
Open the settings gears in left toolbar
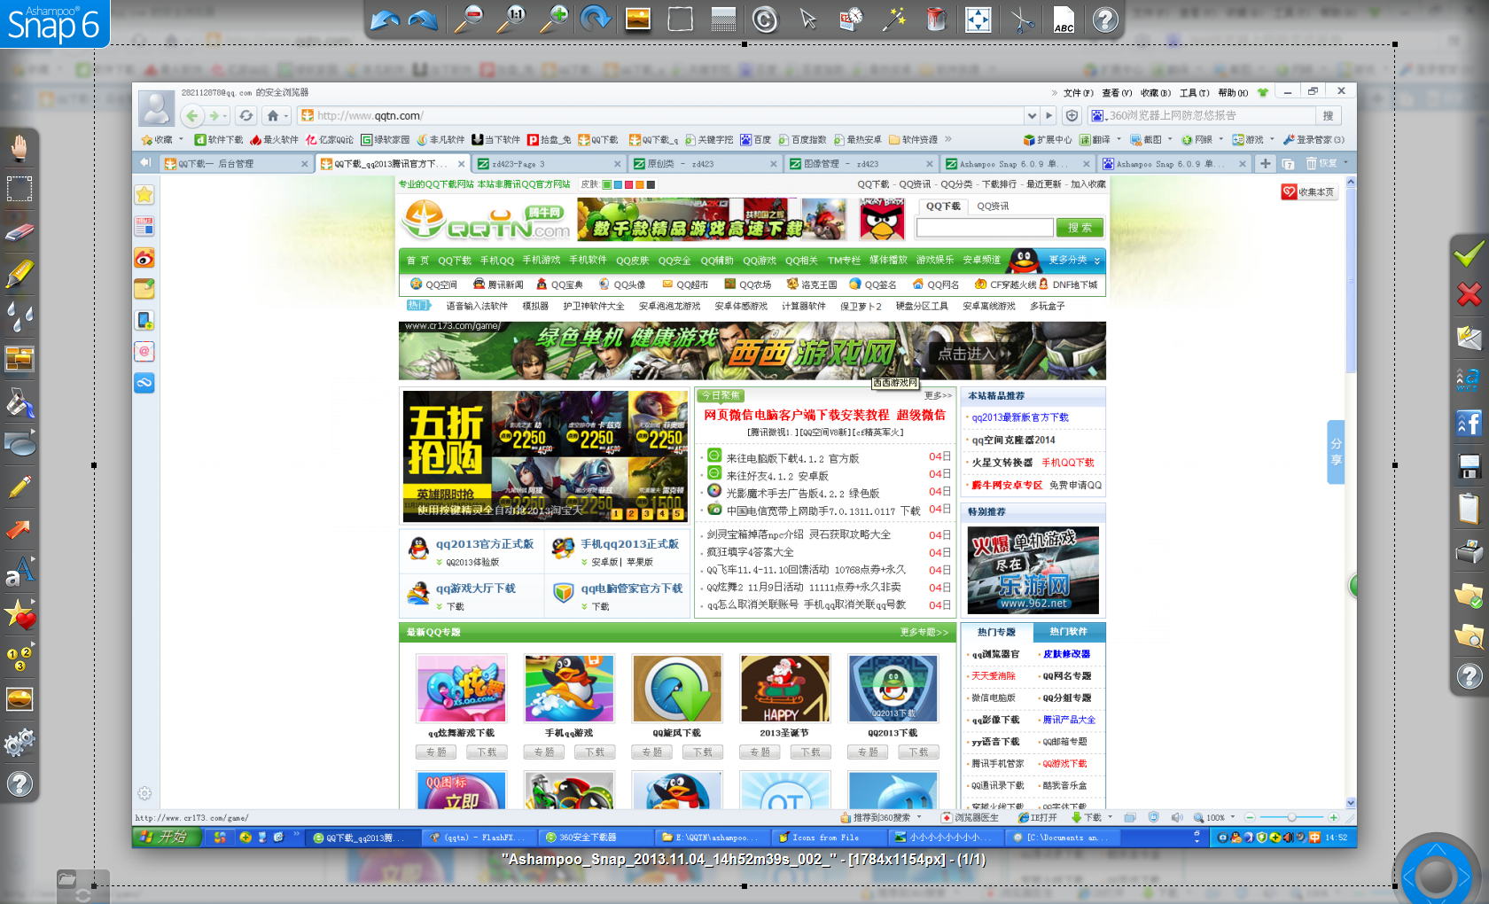19,743
